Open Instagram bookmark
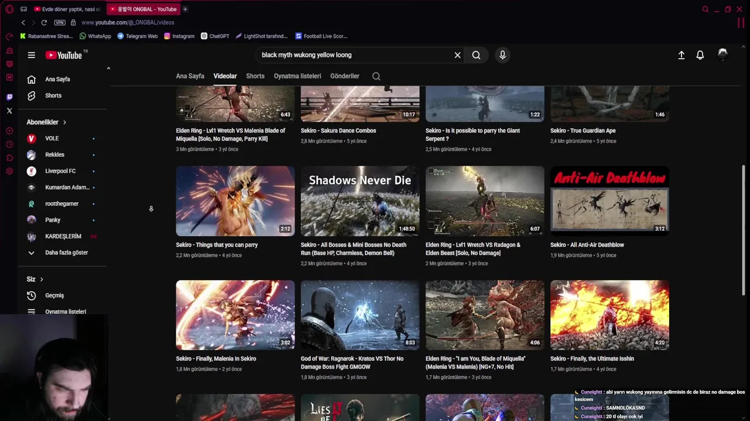The image size is (750, 421). point(179,36)
